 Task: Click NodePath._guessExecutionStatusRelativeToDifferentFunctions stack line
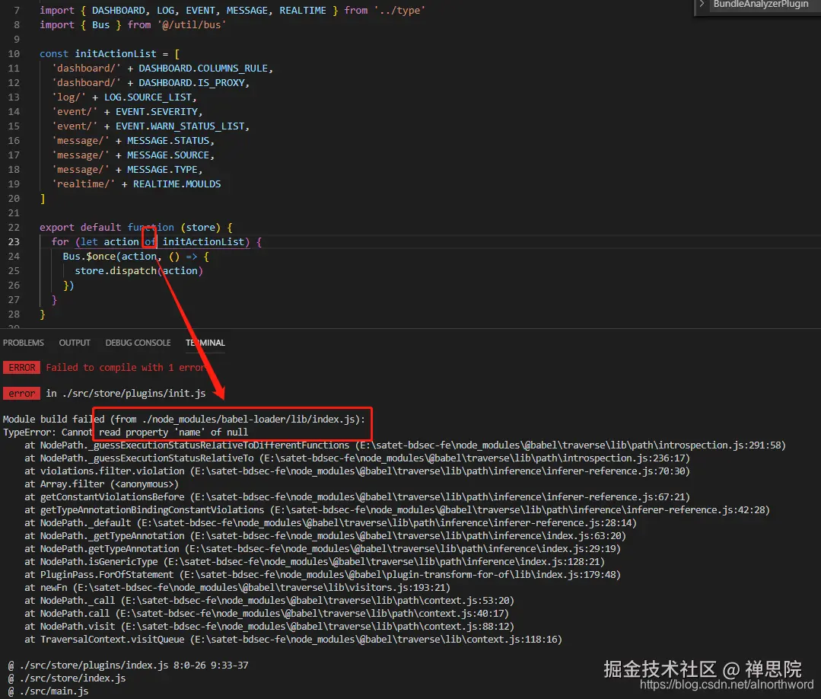(x=405, y=445)
